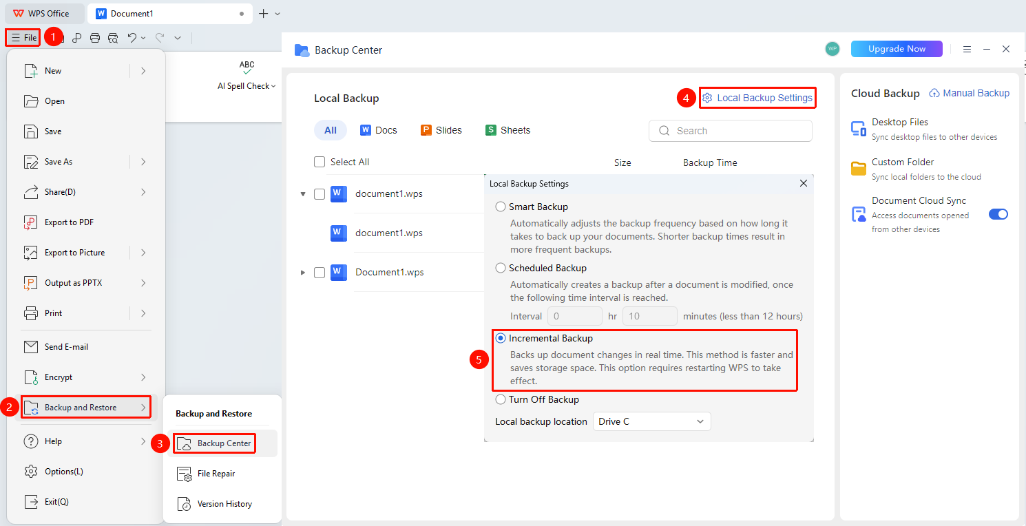Switch to the Slides filter tab

[x=441, y=130]
